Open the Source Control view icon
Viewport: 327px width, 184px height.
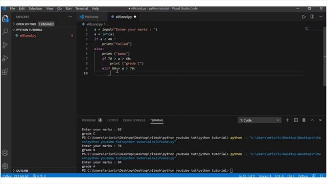pyautogui.click(x=5, y=45)
